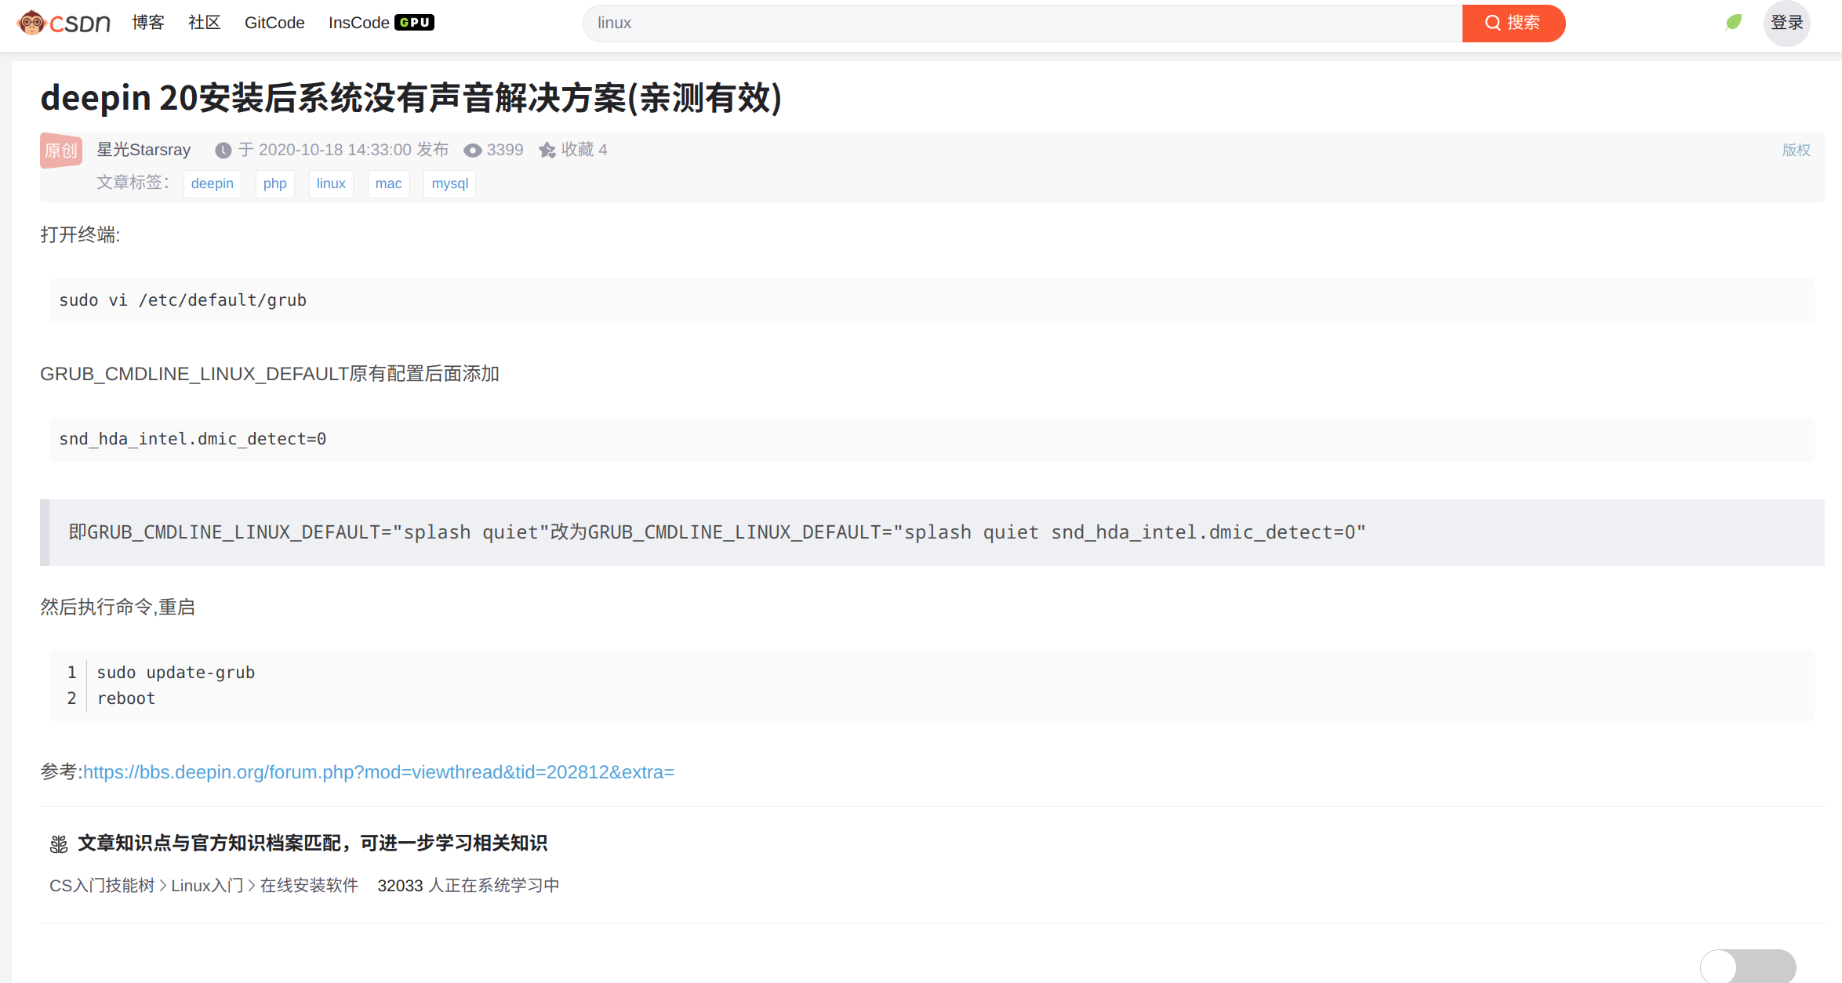Click the GPU badge next to InsCode
The height and width of the screenshot is (983, 1842).
pyautogui.click(x=416, y=22)
